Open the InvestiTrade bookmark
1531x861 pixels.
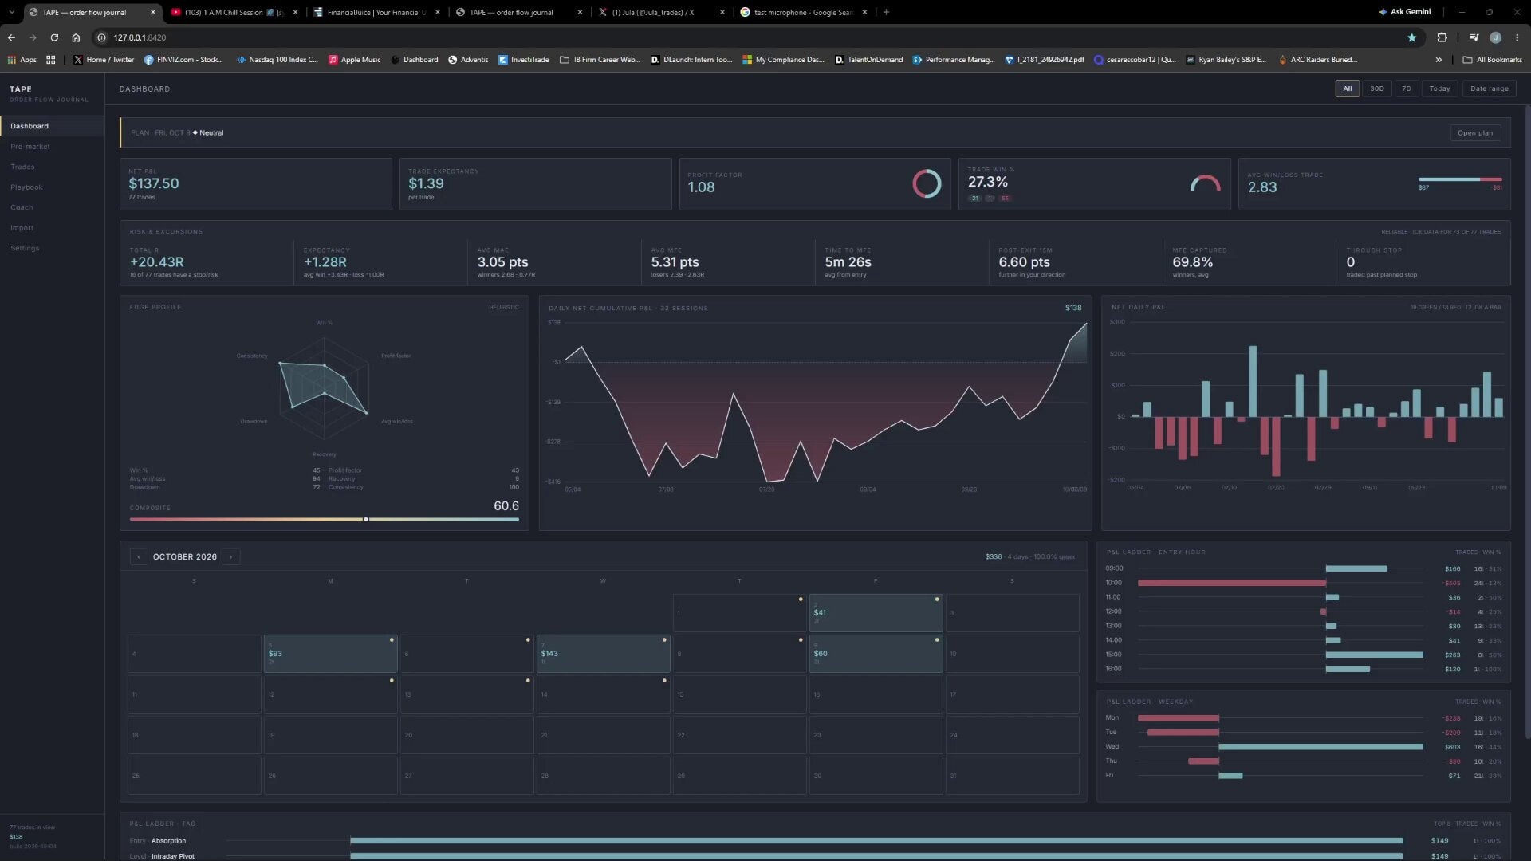523,60
